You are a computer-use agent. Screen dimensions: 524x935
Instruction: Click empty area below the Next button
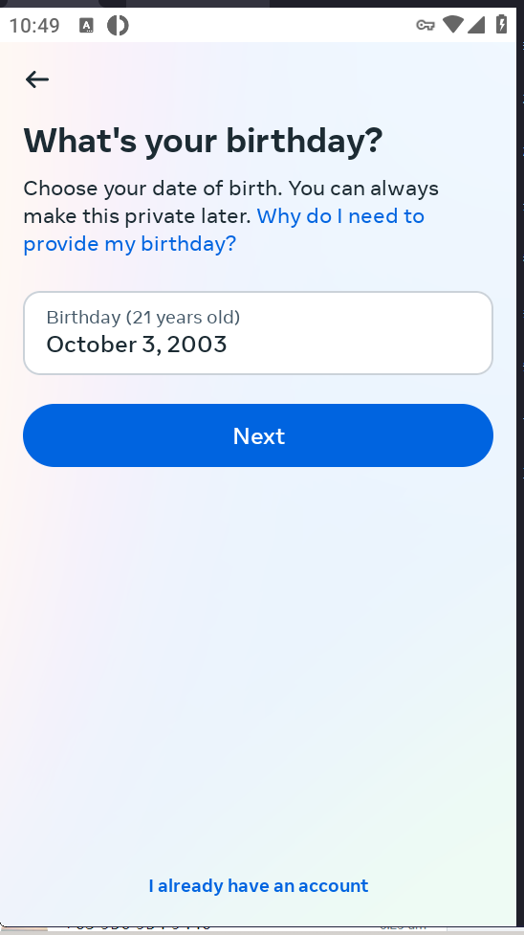(258, 656)
